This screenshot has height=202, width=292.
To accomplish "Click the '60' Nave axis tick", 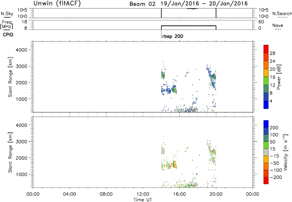I will [x=261, y=22].
